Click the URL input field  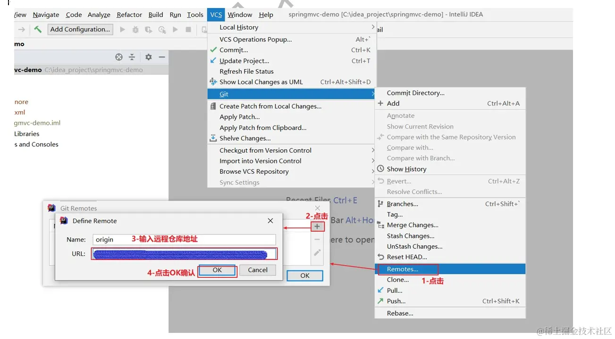(184, 254)
